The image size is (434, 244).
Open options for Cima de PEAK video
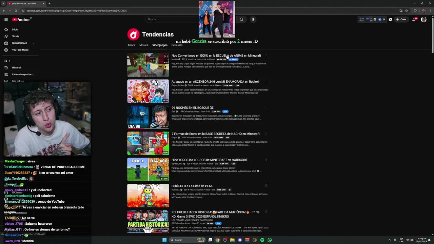[x=266, y=185]
